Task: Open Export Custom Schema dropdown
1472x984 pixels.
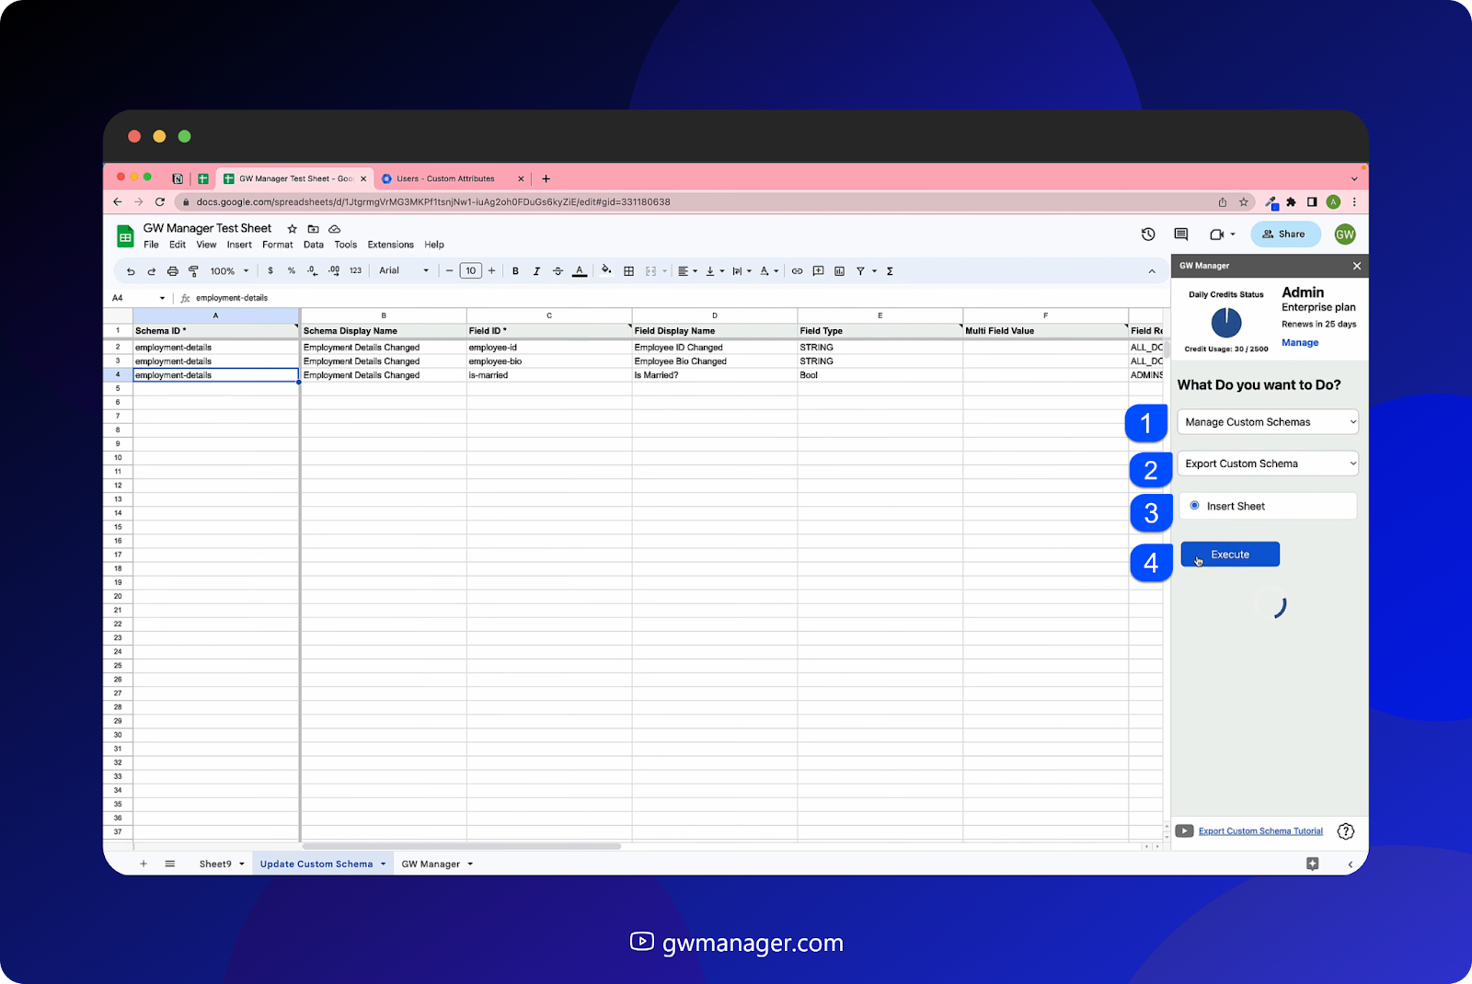Action: [1268, 463]
